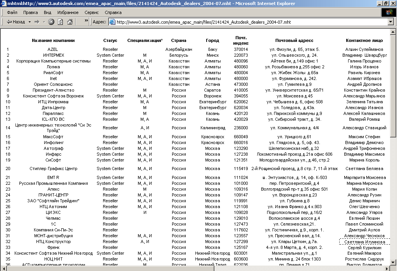The height and width of the screenshot is (271, 397).
Task: Click Ориент Солюшионс company cell
Action: (53, 84)
